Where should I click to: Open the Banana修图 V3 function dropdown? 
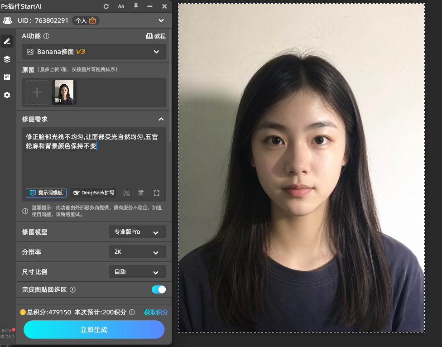[94, 52]
